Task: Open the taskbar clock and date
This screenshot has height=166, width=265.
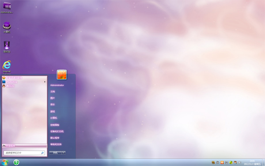Action: (252, 162)
